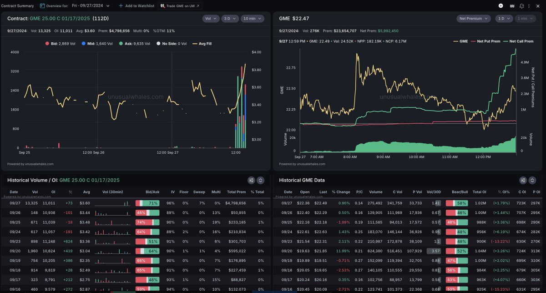Open filter settings for Historical Volume / OI table
Screen dimensions: 546x293
point(251,180)
